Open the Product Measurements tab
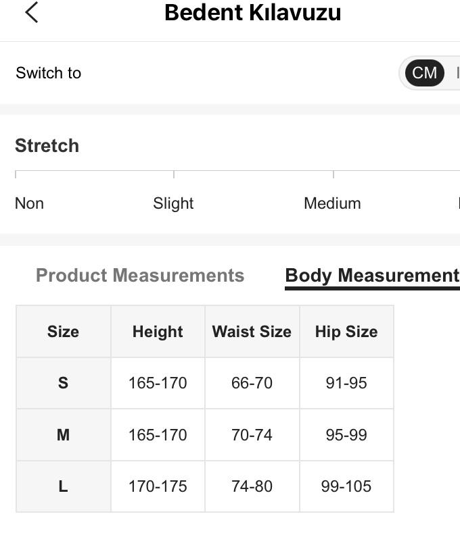Viewport: 460px width, 533px height. (140, 276)
